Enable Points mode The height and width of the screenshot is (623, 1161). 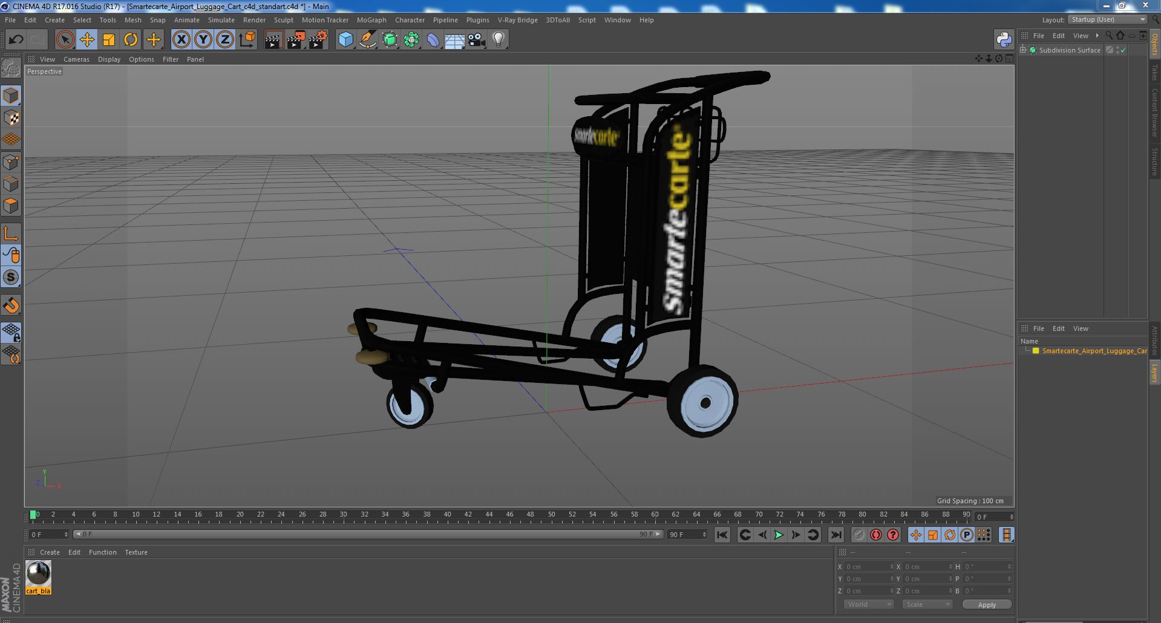pos(11,162)
